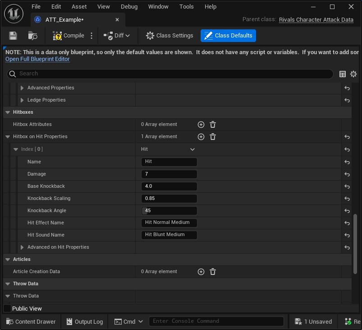Image resolution: width=362 pixels, height=330 pixels.
Task: Open the Output Log
Action: coord(84,322)
